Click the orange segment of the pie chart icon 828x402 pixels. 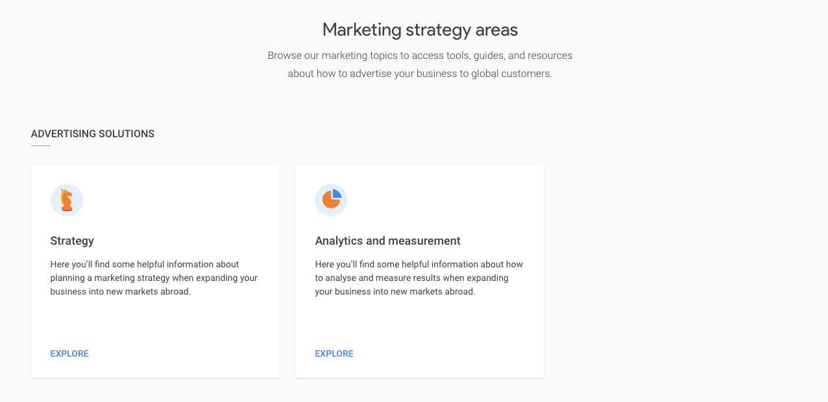point(330,201)
